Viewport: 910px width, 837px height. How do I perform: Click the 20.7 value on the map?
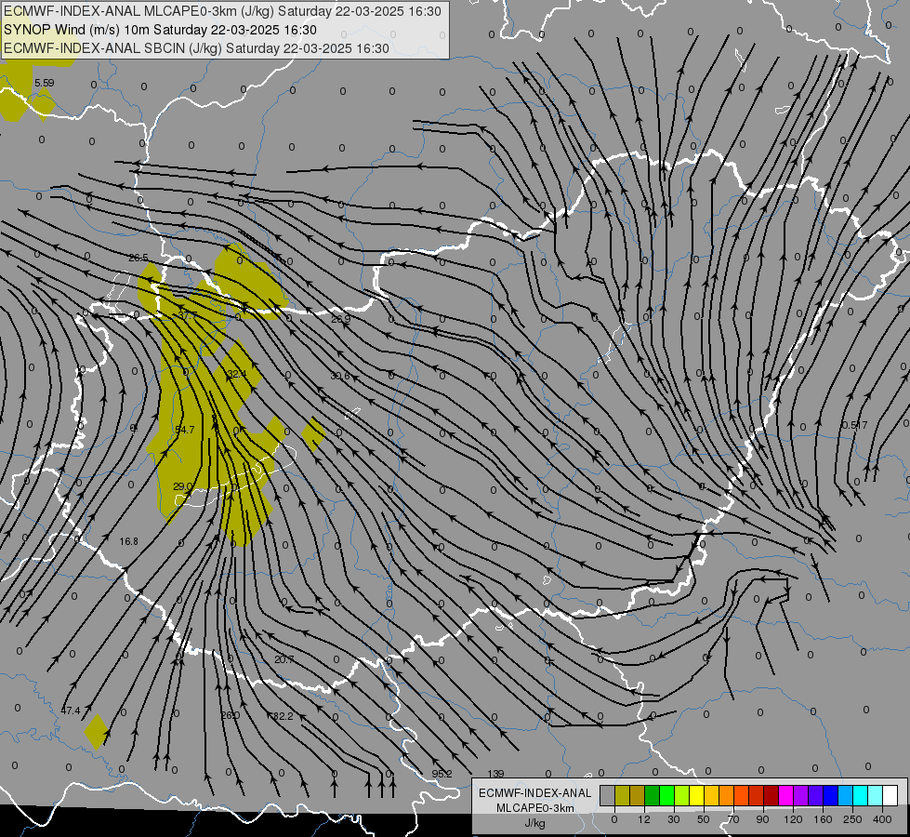[284, 660]
